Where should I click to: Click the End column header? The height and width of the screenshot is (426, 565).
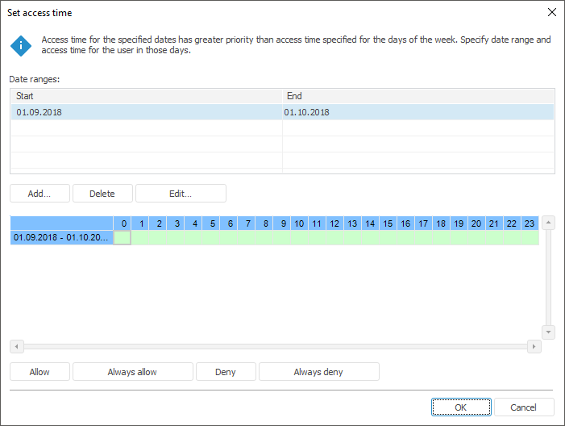coord(418,96)
